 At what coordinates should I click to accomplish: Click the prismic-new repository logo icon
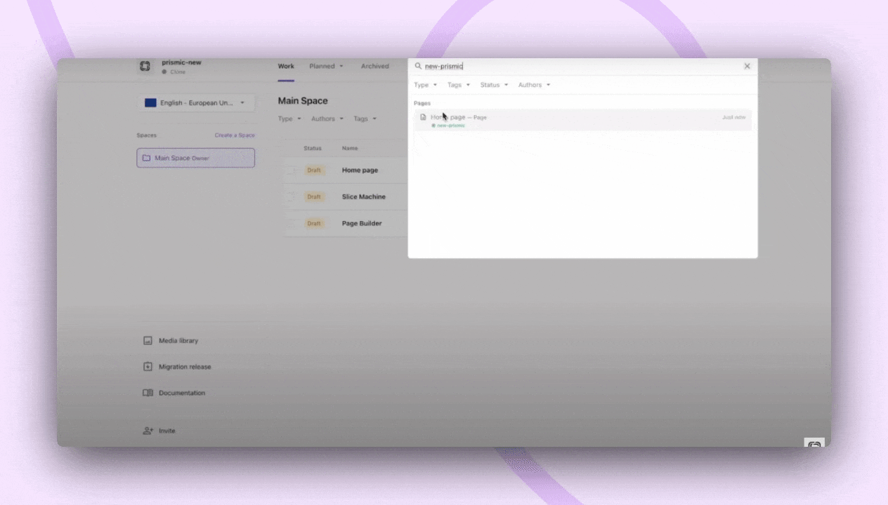coord(145,66)
